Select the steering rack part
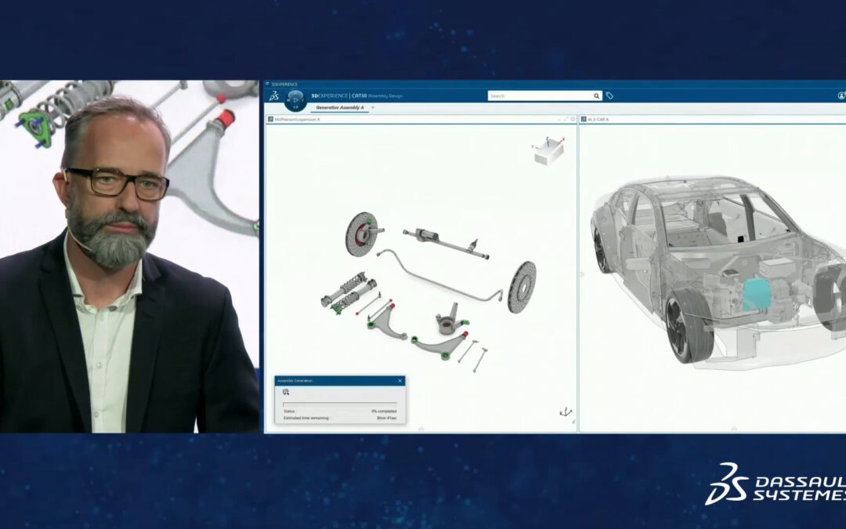The height and width of the screenshot is (529, 846). (446, 243)
